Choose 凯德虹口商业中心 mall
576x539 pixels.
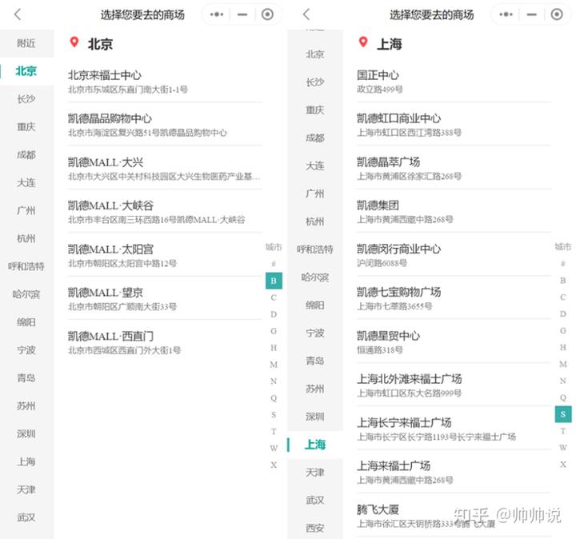[x=454, y=125]
